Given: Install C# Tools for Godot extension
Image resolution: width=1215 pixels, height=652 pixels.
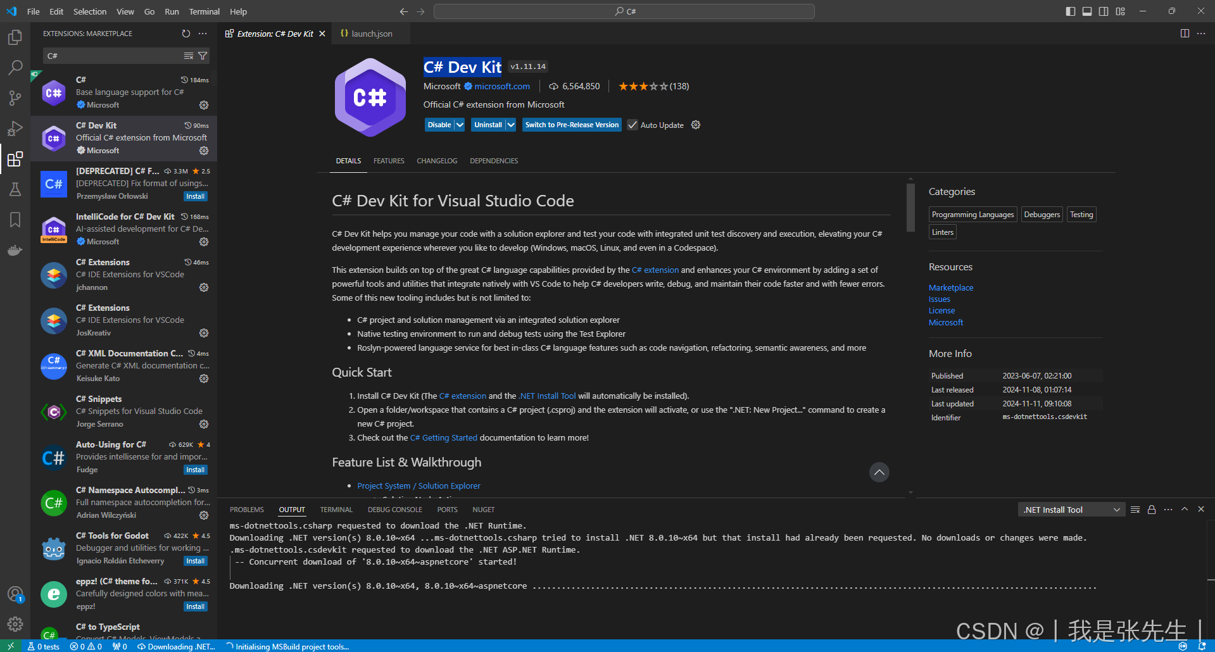Looking at the screenshot, I should pyautogui.click(x=195, y=561).
